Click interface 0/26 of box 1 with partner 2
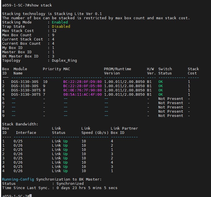 point(18,145)
